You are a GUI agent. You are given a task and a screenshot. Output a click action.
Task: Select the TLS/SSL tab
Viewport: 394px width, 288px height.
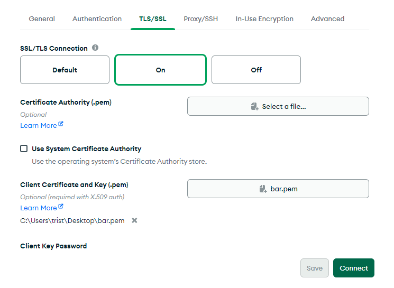click(153, 18)
